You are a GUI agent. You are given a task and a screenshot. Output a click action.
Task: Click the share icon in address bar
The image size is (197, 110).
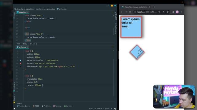click(163, 12)
